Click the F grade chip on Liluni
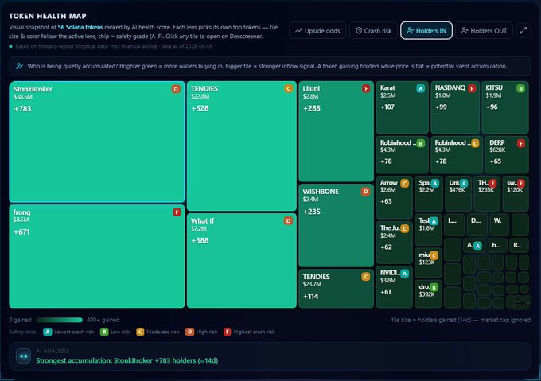Image resolution: width=541 pixels, height=381 pixels. coord(366,88)
